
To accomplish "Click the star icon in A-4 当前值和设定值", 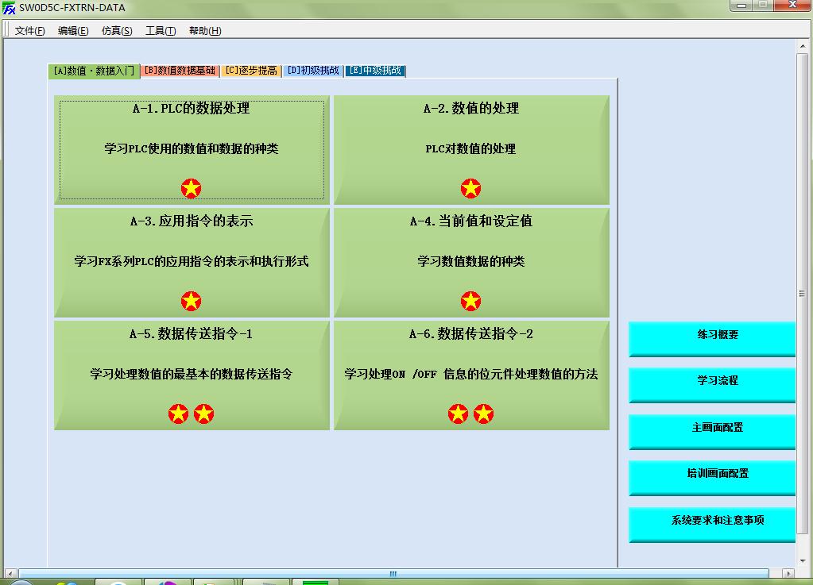I will [x=470, y=301].
